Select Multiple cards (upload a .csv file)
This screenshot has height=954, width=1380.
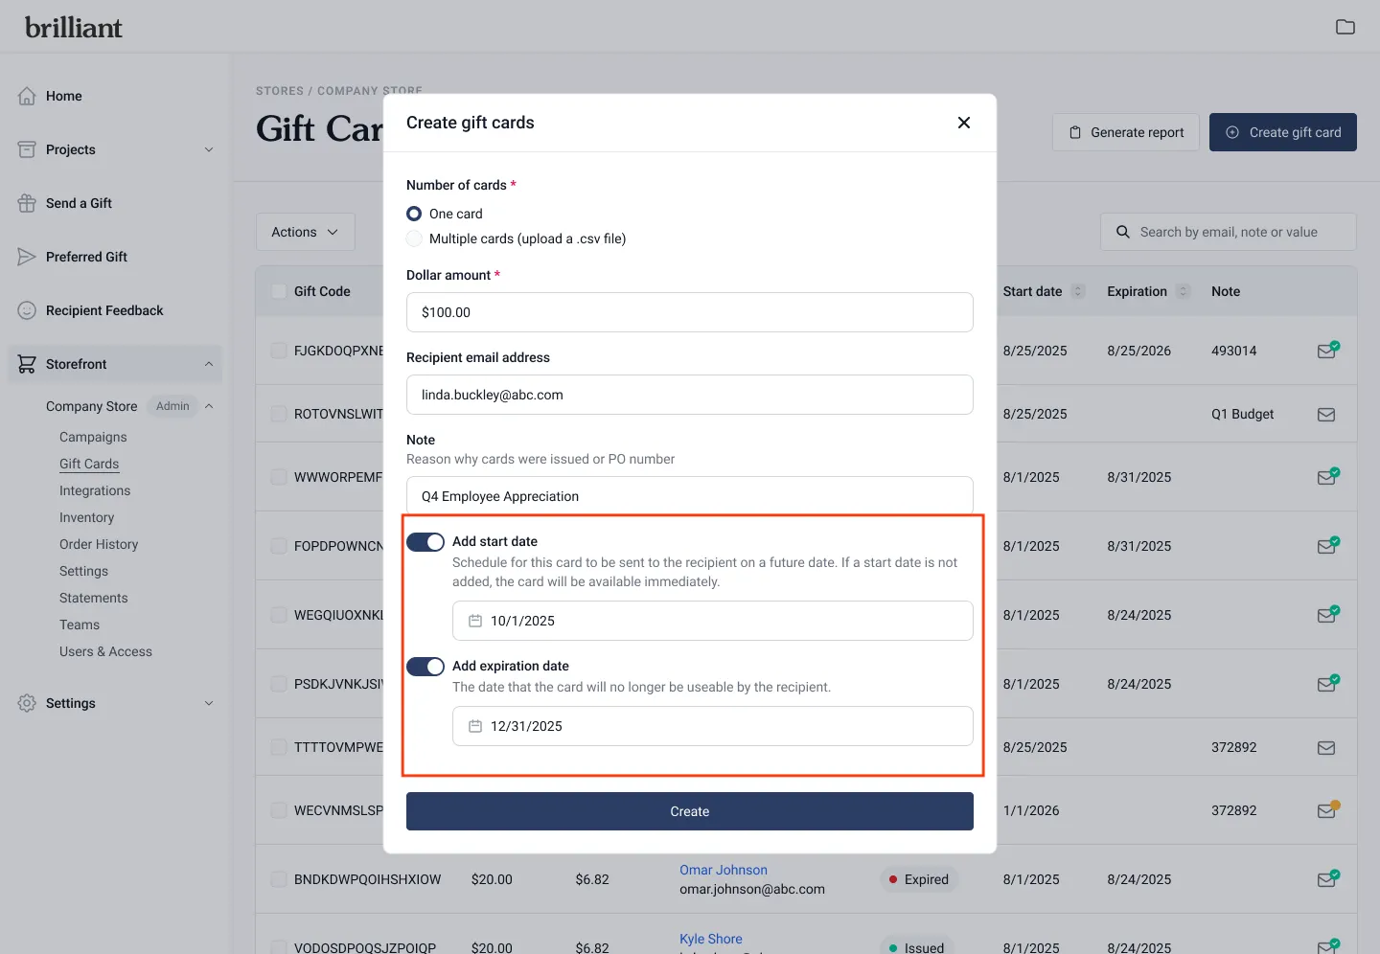coord(414,238)
